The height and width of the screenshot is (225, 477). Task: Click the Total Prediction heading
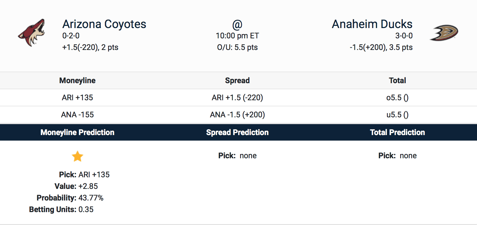click(x=397, y=132)
